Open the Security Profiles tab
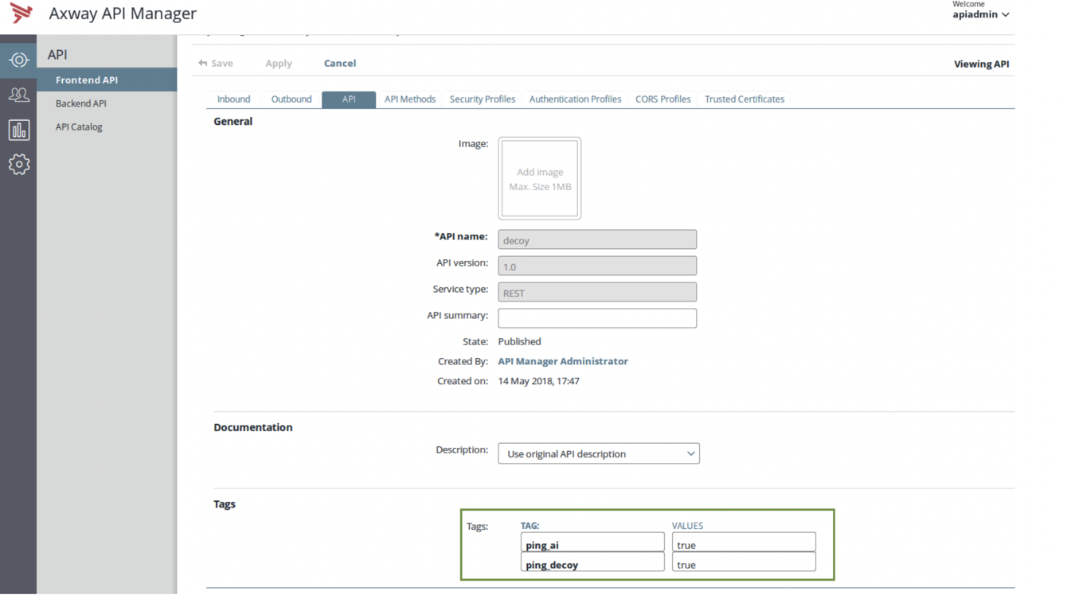Screen dimensions: 1067x595 coord(483,99)
